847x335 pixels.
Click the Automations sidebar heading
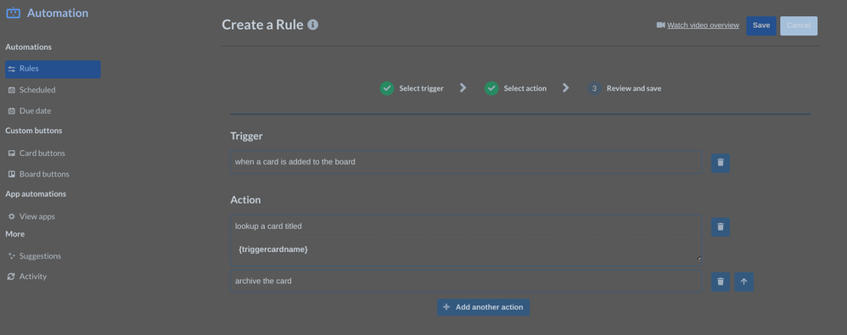pos(29,47)
